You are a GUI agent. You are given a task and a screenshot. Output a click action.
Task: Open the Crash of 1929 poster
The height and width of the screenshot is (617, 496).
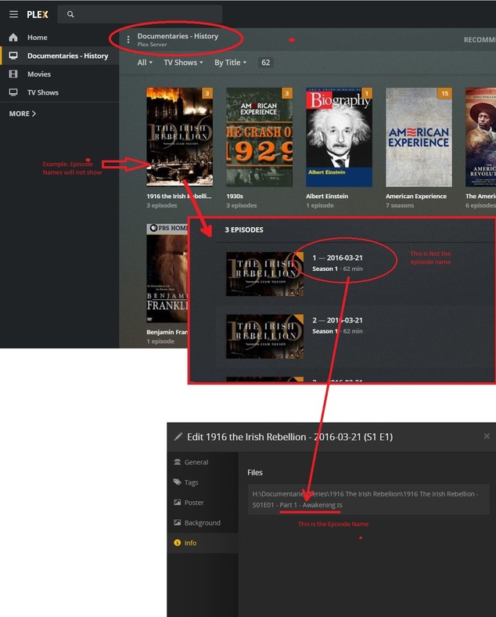click(260, 137)
